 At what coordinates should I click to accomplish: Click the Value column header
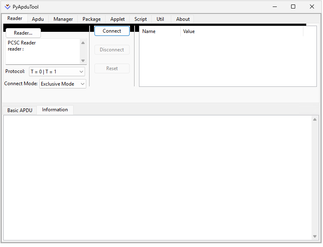[241, 31]
